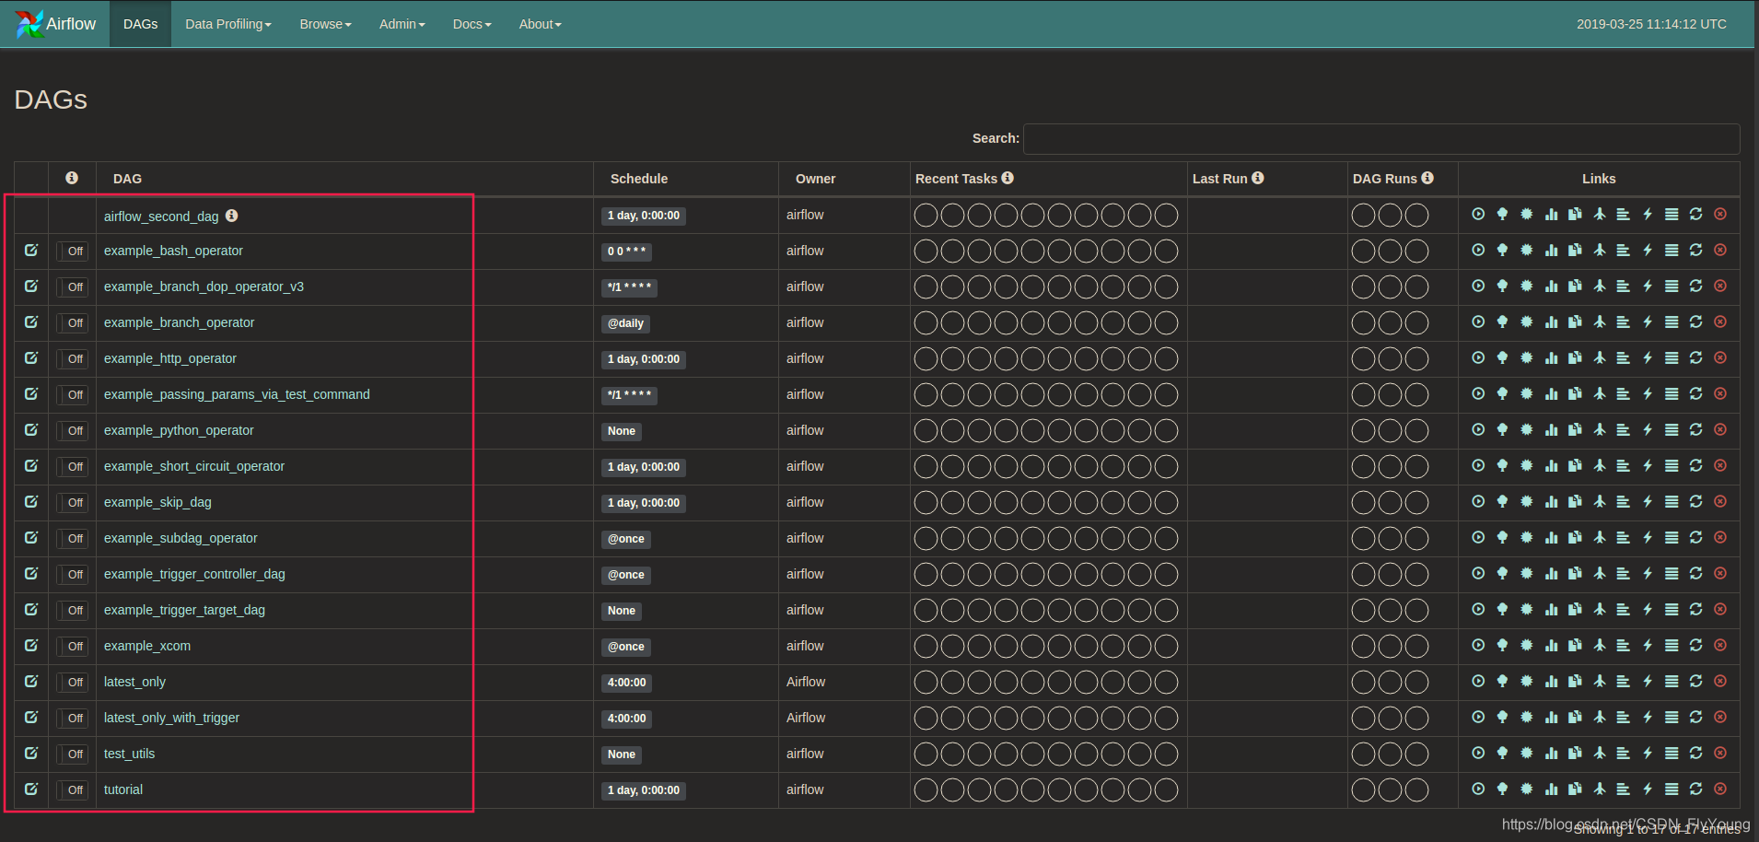Toggle example_bash_operator from Off
Screen dimensions: 1759x842
tap(73, 251)
